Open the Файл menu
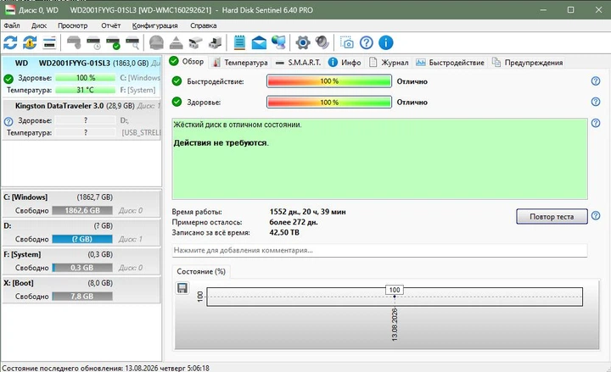The image size is (611, 372). (x=12, y=25)
